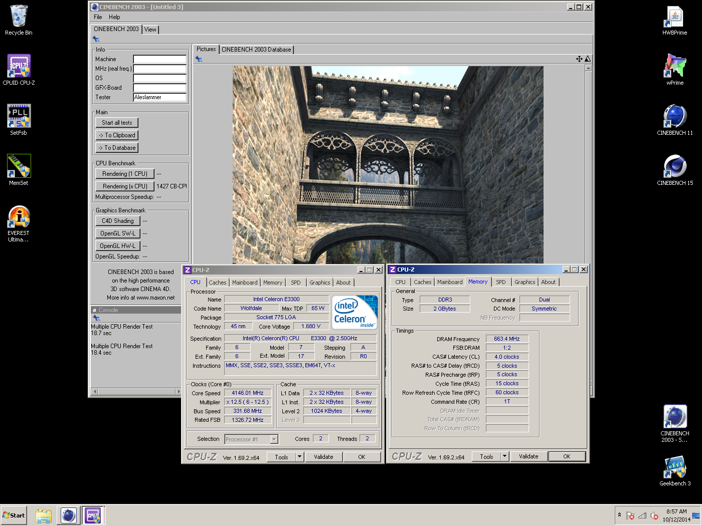
Task: Click the OS input field
Action: tap(159, 78)
